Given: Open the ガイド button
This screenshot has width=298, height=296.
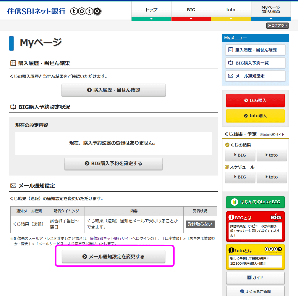Looking at the screenshot, I should pos(255,278).
